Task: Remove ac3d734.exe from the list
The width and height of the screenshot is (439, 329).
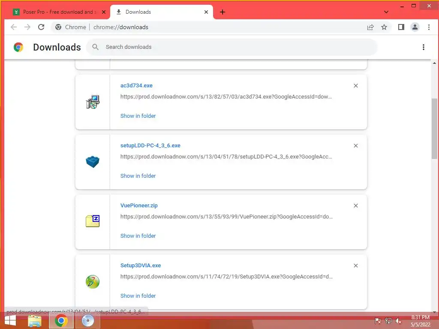Action: point(355,86)
